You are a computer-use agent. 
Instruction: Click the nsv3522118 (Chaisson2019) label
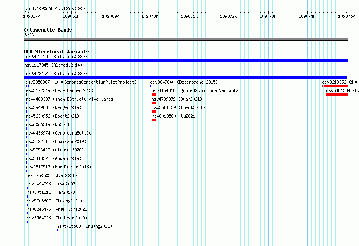pyautogui.click(x=56, y=141)
